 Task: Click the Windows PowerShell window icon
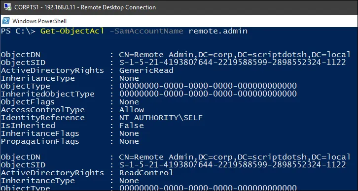tap(6, 21)
